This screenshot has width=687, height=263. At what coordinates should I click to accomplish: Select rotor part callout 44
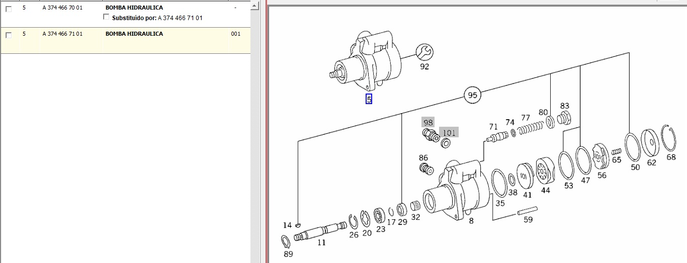[545, 190]
